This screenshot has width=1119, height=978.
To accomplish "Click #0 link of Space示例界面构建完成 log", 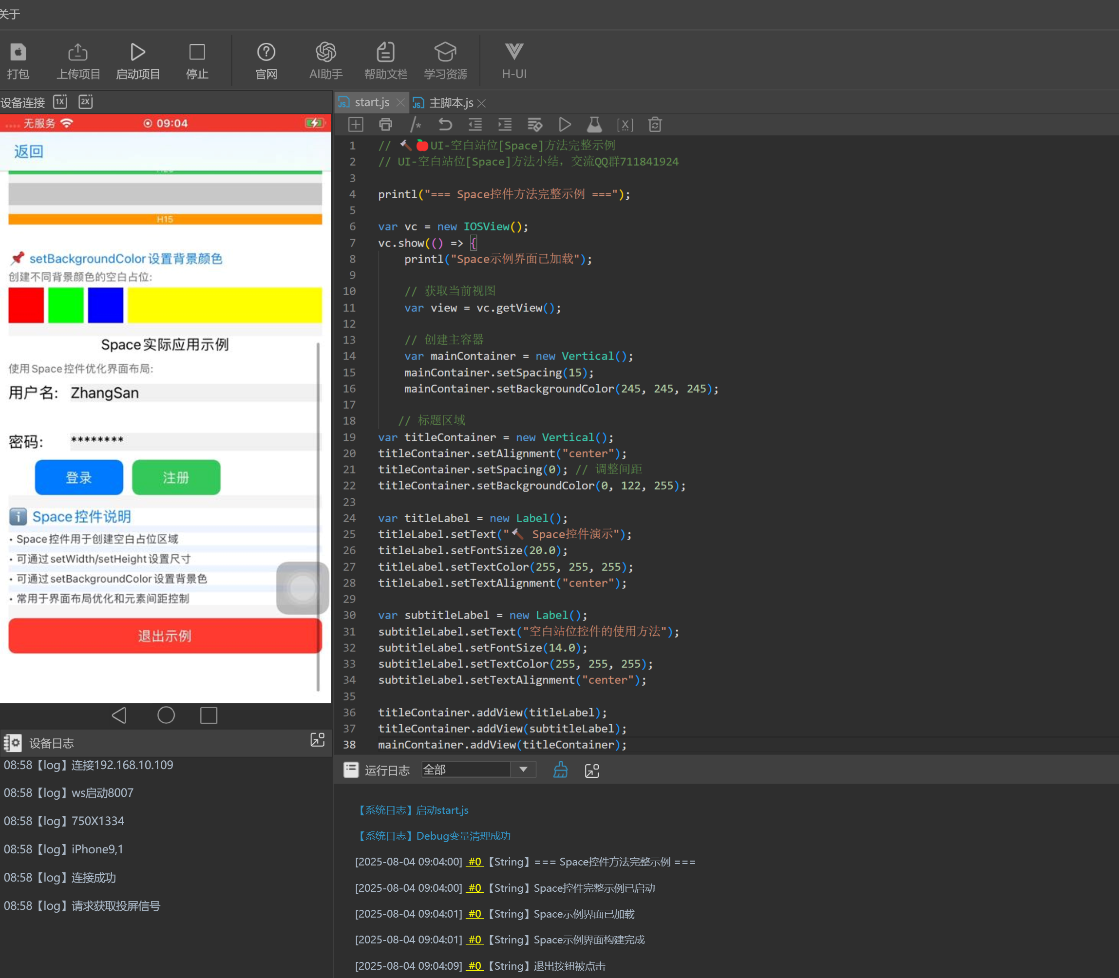I will click(475, 939).
